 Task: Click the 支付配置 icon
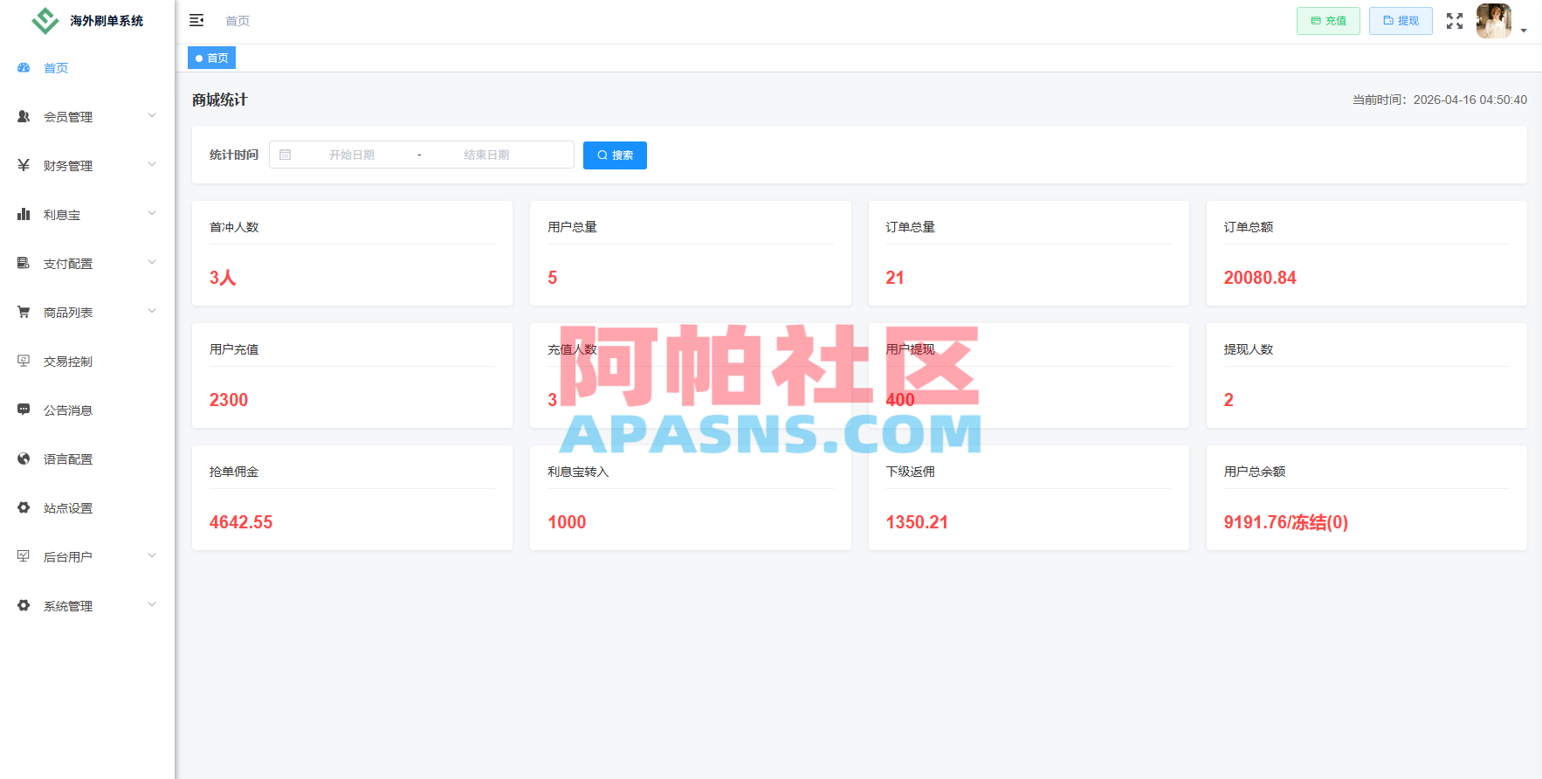pyautogui.click(x=24, y=263)
